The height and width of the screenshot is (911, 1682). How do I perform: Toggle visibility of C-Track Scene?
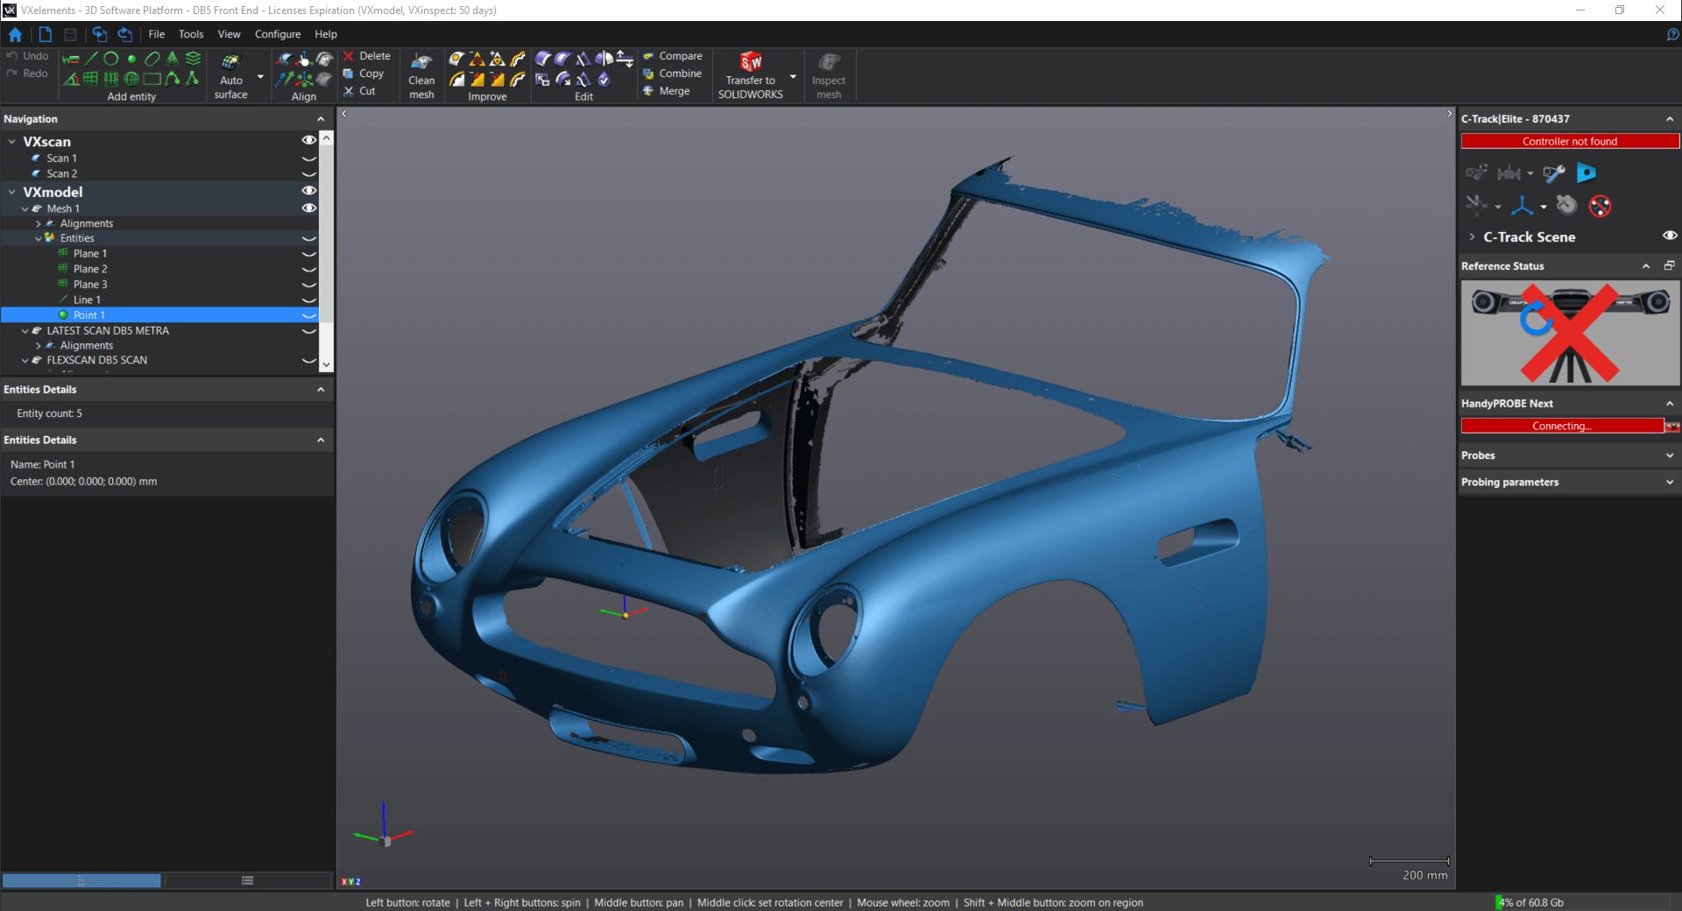(x=1670, y=236)
